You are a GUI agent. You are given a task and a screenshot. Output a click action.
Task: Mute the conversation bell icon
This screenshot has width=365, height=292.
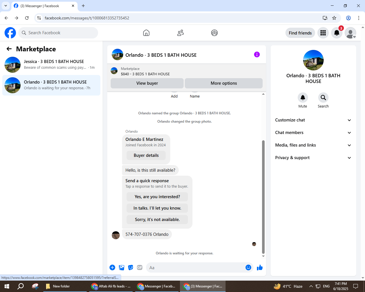[x=303, y=98]
